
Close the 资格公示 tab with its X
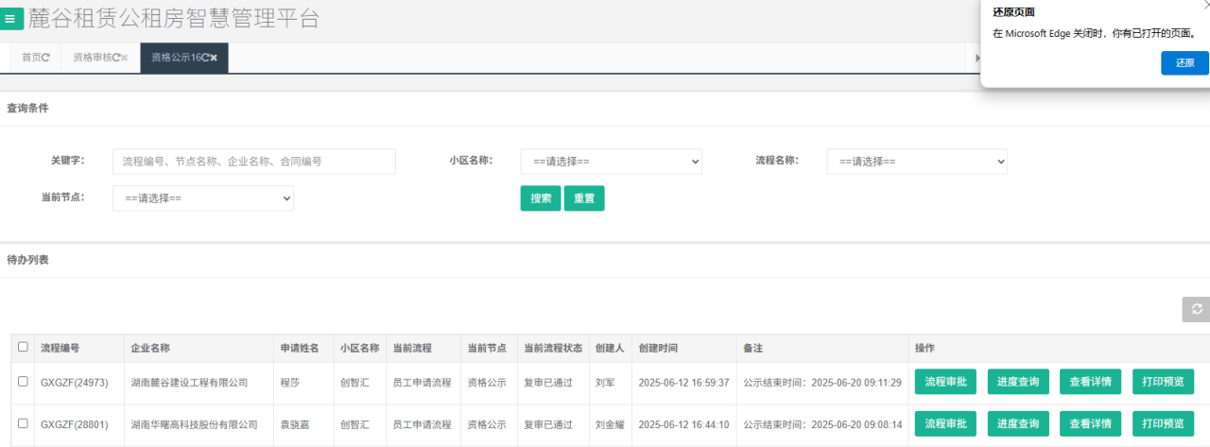(215, 58)
